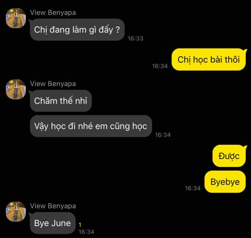Tap the yellow read count '1' beside 'Bye June'

click(80, 225)
